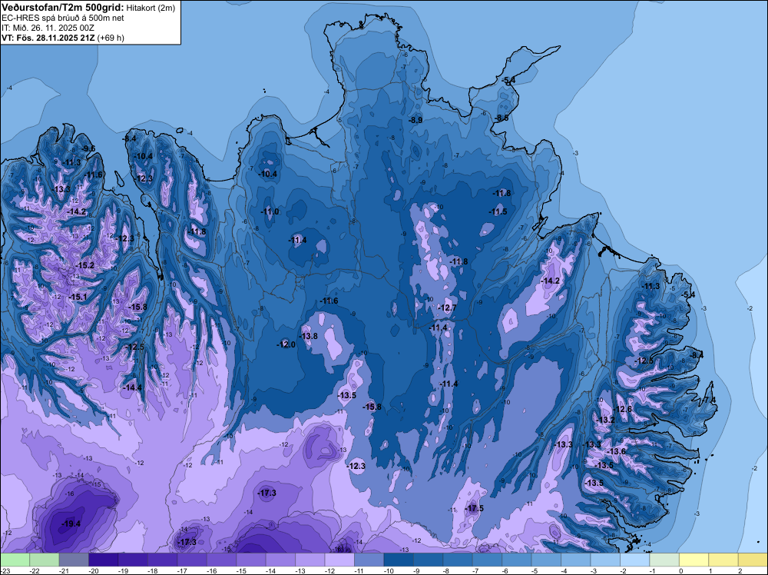Select the legend swatch above the -20 label

pos(104,560)
